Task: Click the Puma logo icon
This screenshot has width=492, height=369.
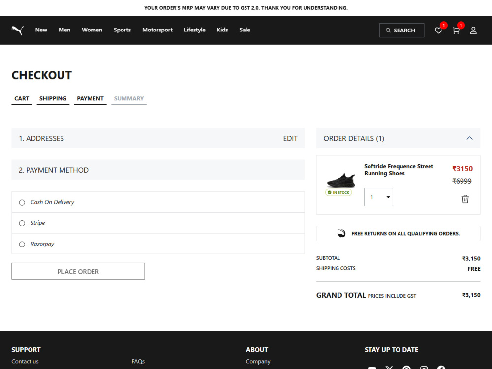Action: click(x=18, y=30)
